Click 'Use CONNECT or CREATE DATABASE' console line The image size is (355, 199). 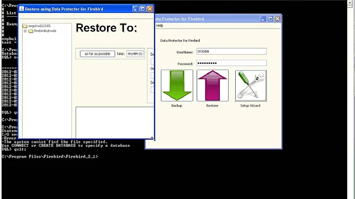pyautogui.click(x=66, y=146)
